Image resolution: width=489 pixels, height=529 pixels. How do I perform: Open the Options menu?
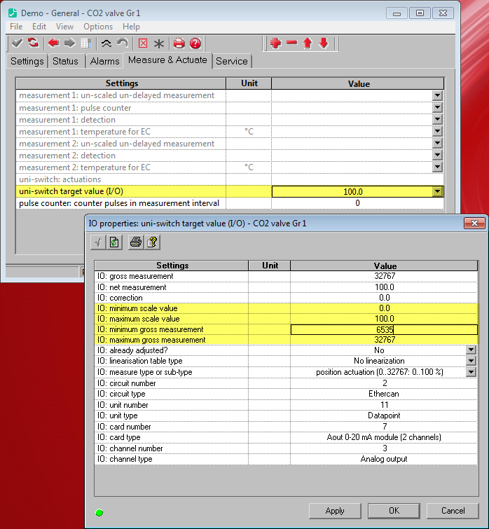(98, 27)
